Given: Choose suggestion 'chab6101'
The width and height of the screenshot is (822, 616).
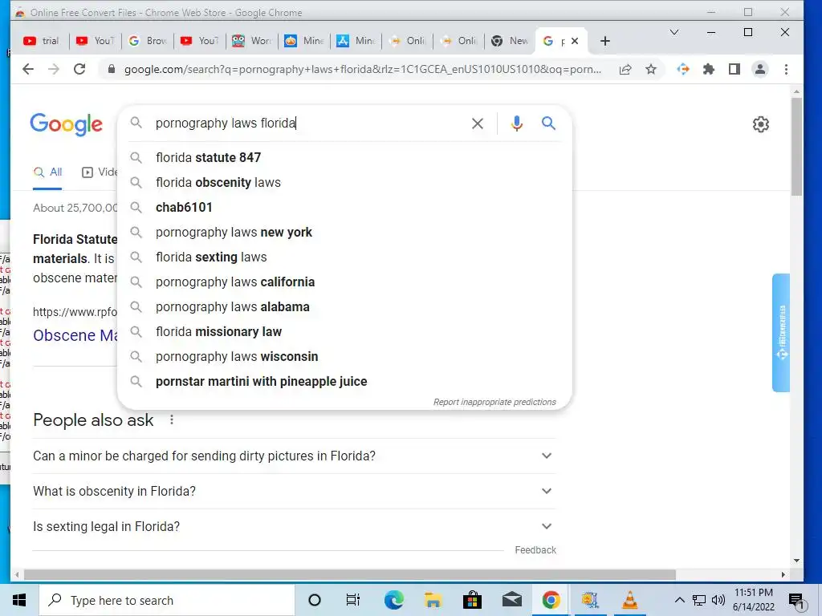Looking at the screenshot, I should pos(345,208).
